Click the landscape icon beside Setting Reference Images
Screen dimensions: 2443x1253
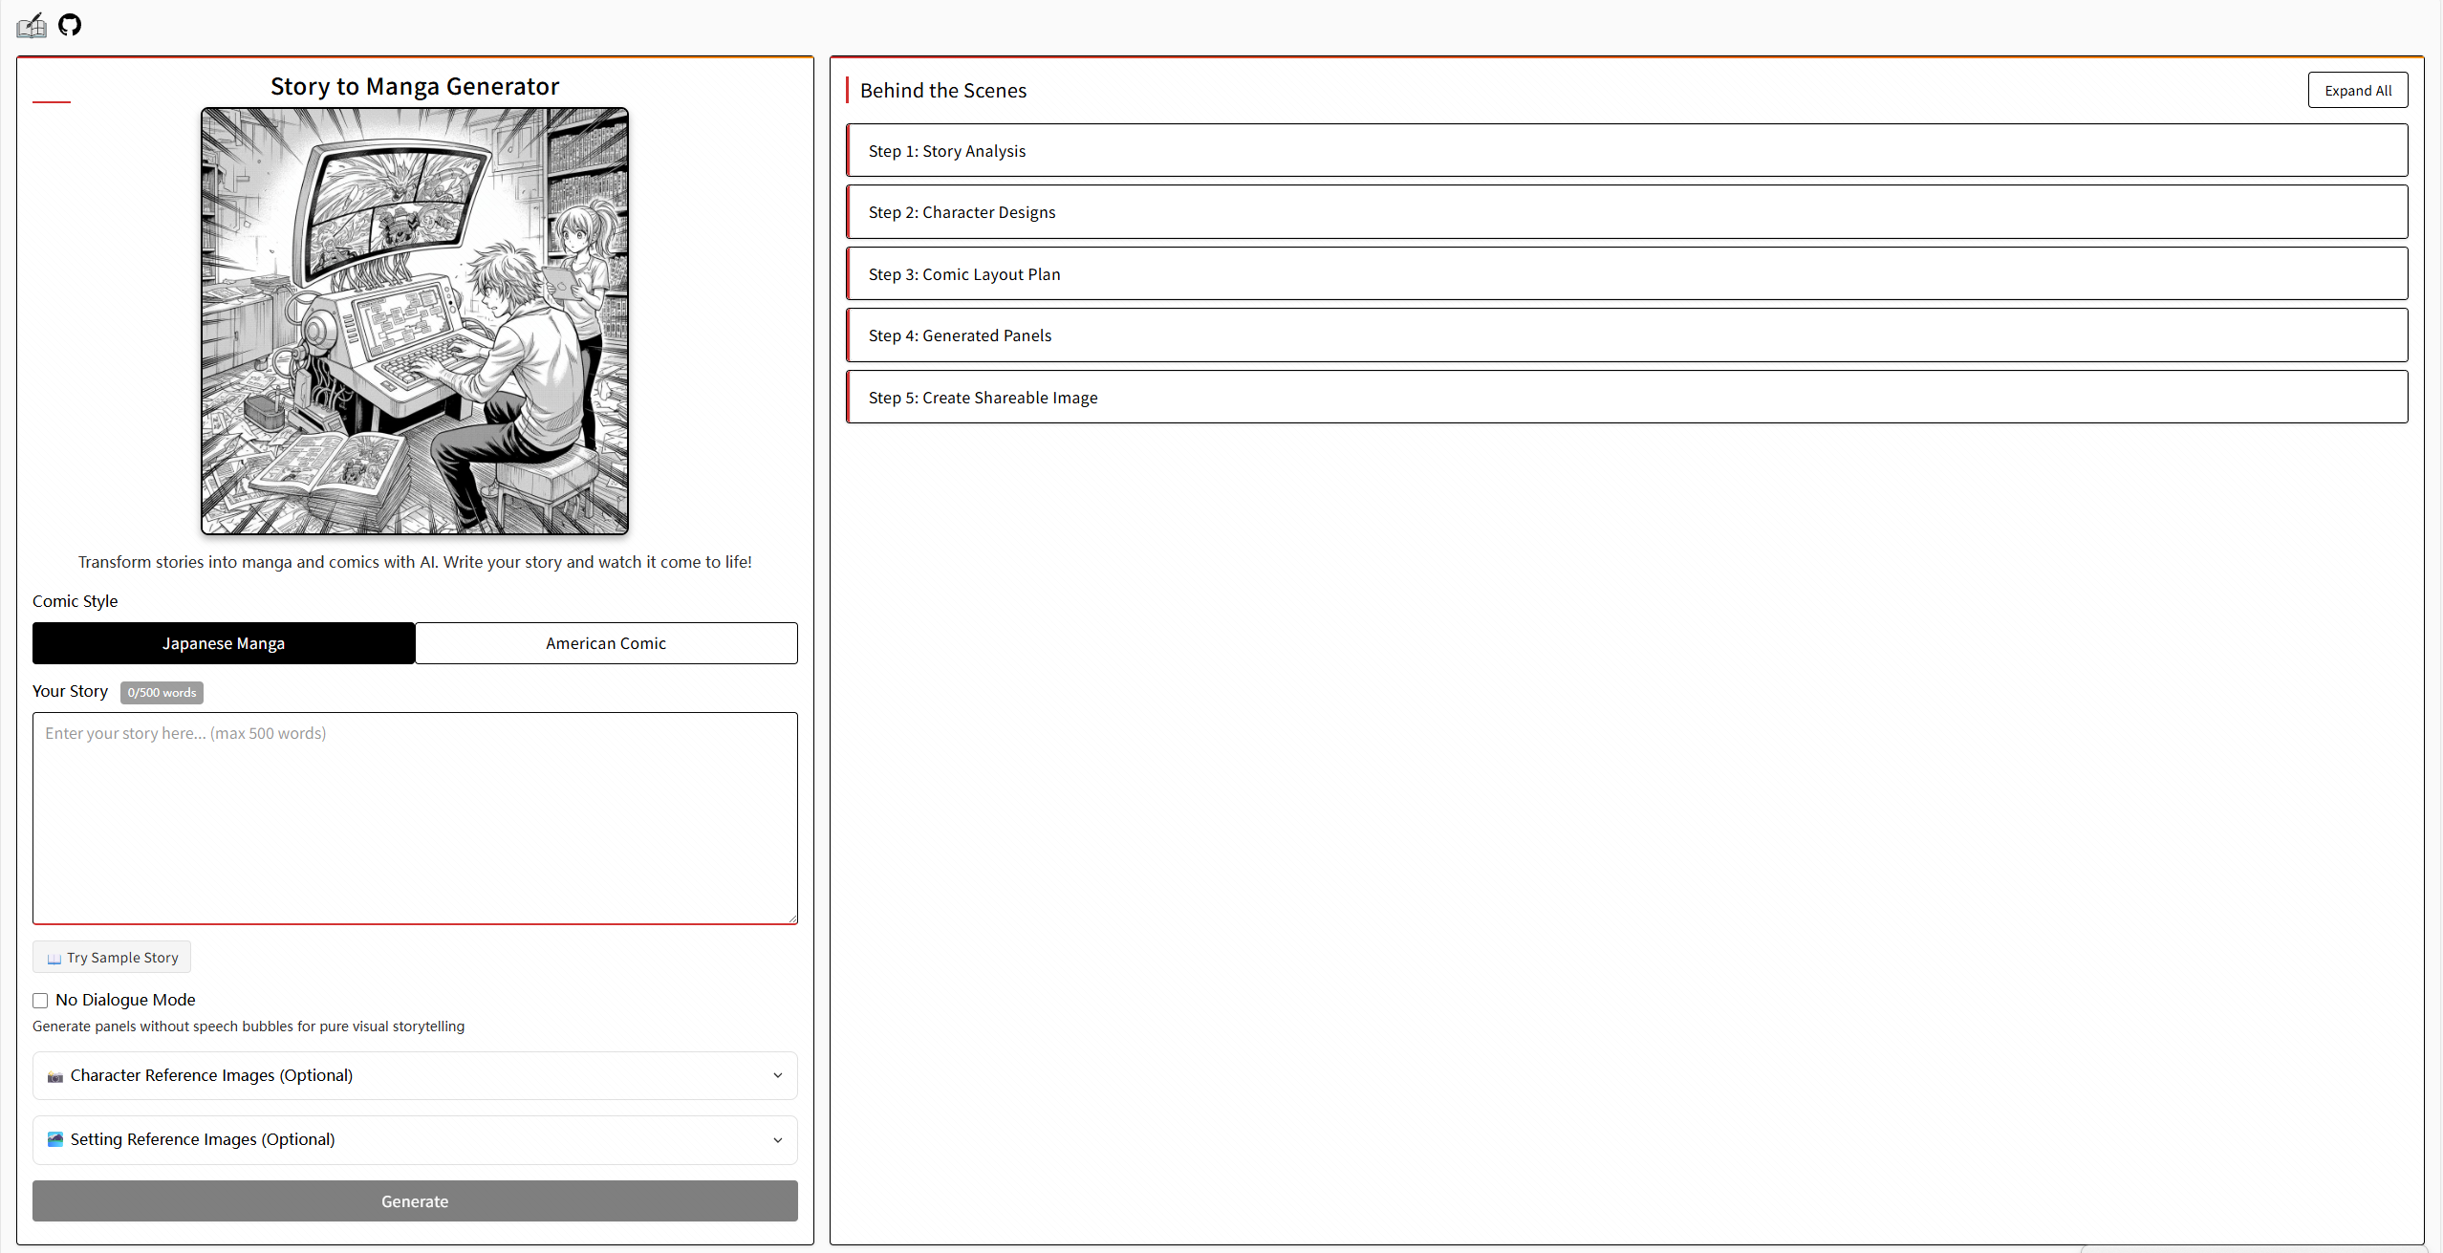pos(55,1139)
